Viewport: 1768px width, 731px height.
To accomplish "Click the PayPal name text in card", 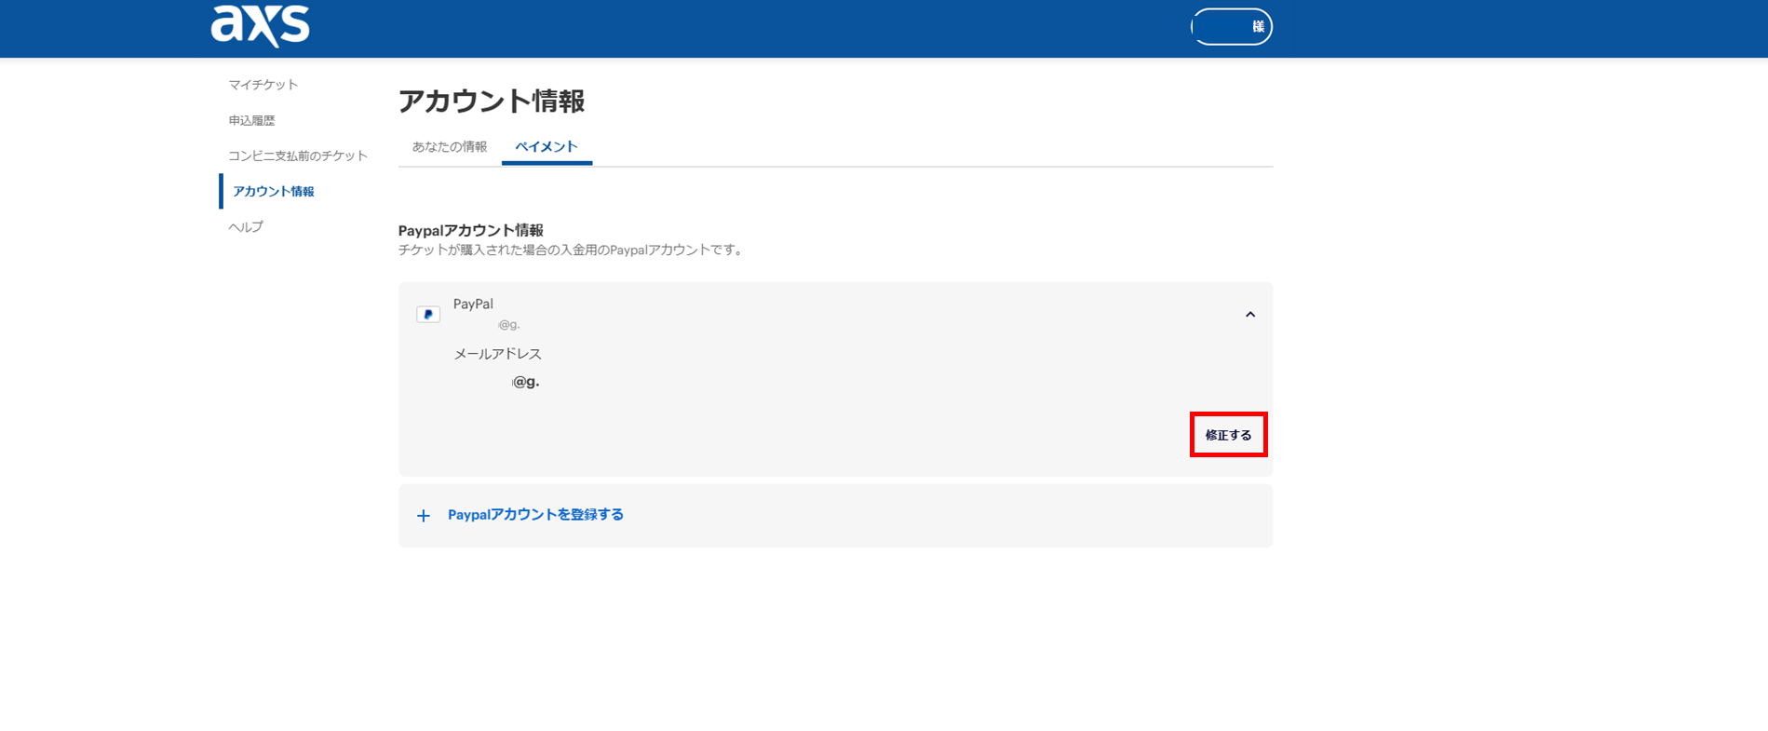I will coord(473,304).
